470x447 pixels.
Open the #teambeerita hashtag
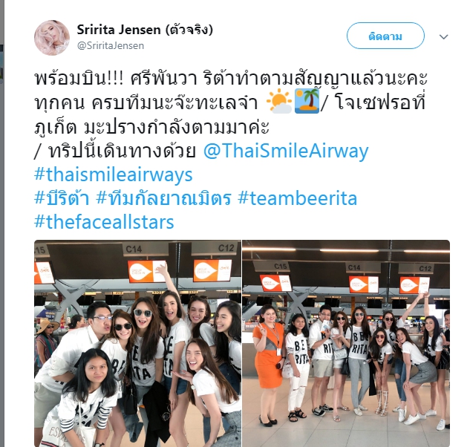pyautogui.click(x=297, y=198)
